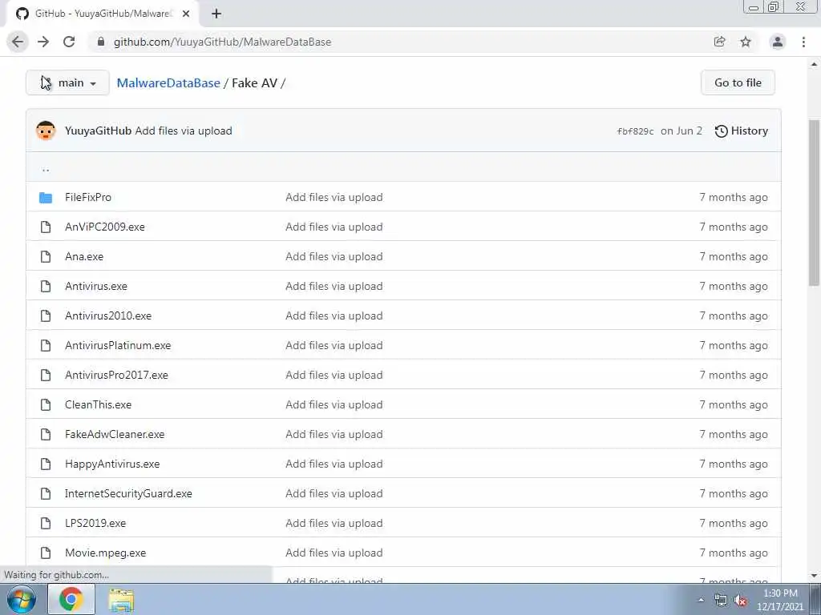Click the file icon beside Ana.exe

coord(46,257)
